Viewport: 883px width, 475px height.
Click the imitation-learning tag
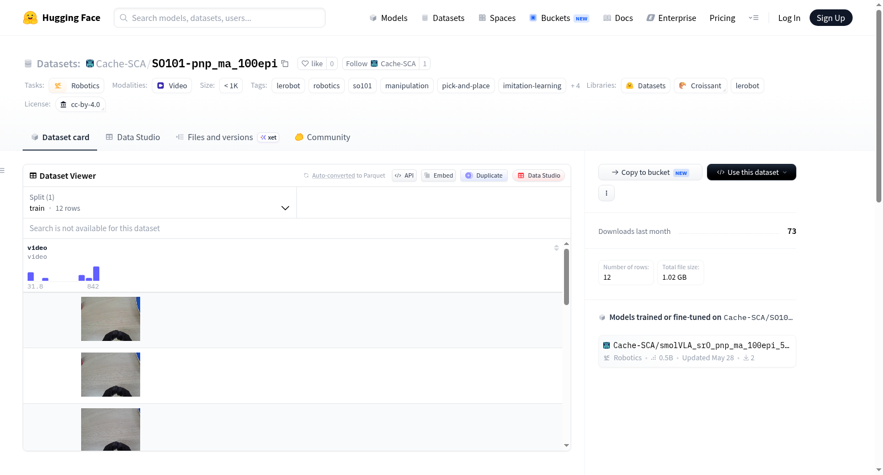click(532, 86)
